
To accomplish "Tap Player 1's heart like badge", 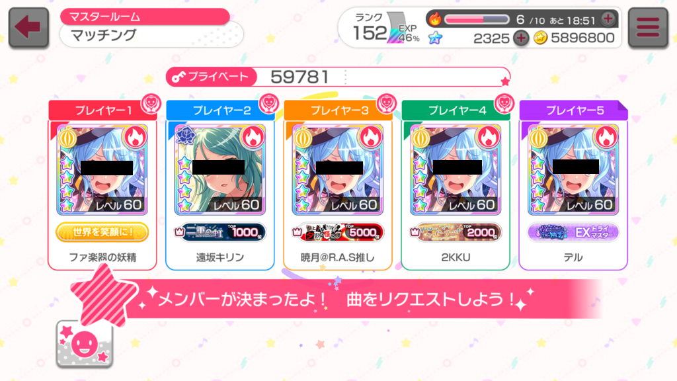I will point(151,103).
